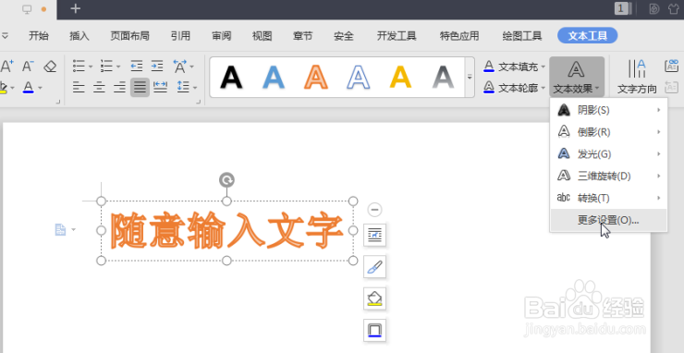
Task: Click shape fill bucket icon beside text box
Action: point(374,298)
